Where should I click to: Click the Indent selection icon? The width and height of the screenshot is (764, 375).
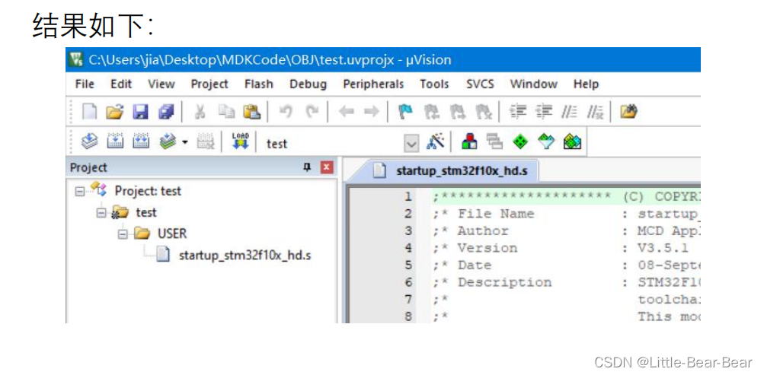click(x=518, y=113)
